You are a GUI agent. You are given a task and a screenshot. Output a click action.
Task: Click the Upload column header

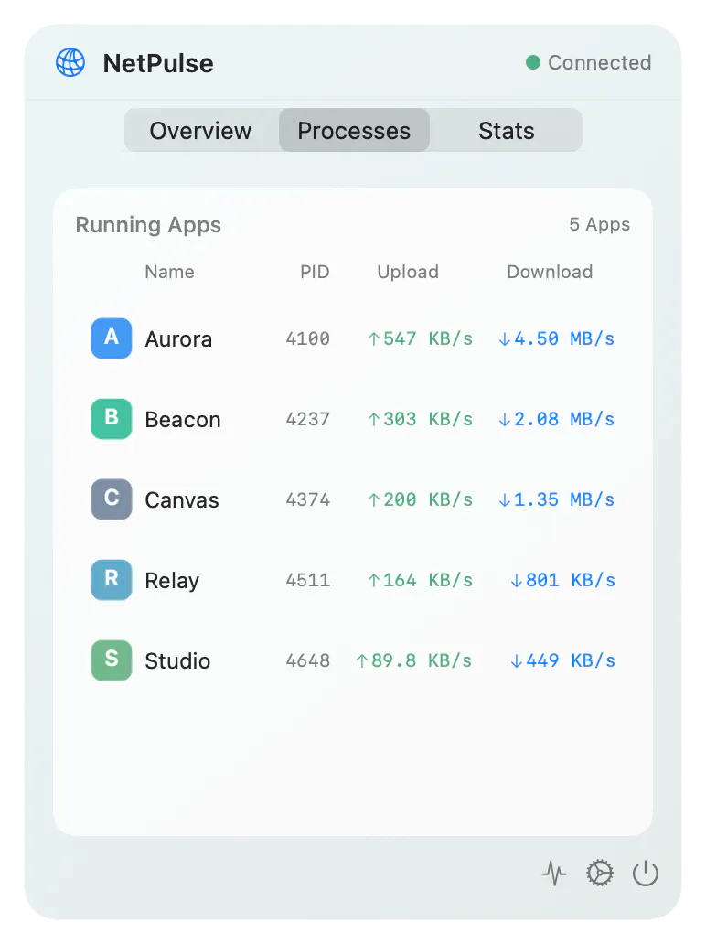click(408, 272)
